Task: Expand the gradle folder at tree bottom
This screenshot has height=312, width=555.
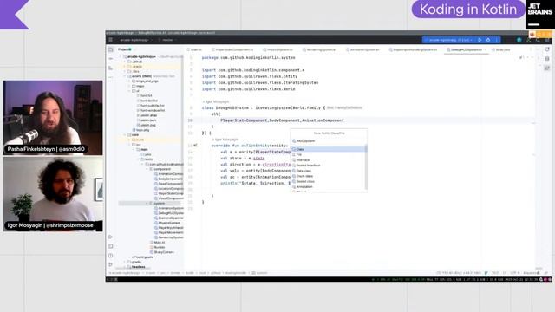Action: coord(125,262)
